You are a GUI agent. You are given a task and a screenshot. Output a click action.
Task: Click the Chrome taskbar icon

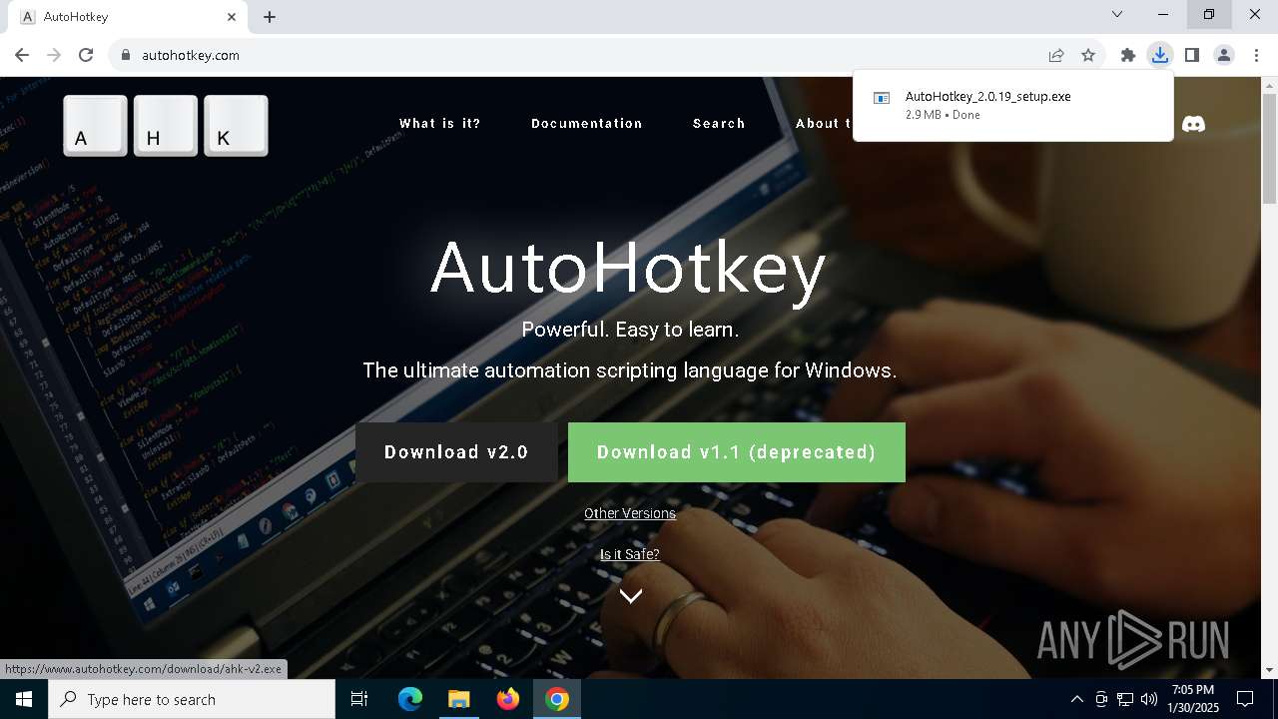click(x=557, y=699)
